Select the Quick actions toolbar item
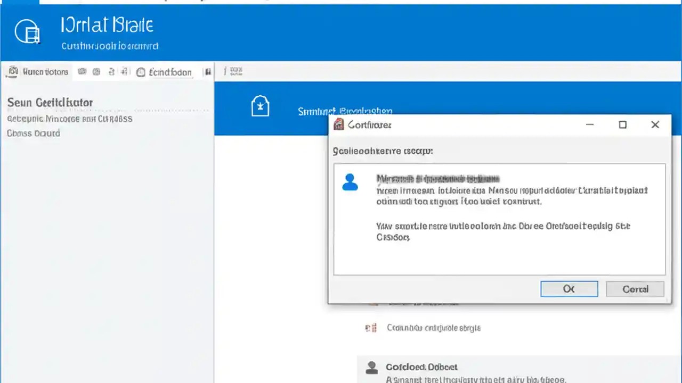Viewport: 682px width, 383px height. click(x=45, y=72)
